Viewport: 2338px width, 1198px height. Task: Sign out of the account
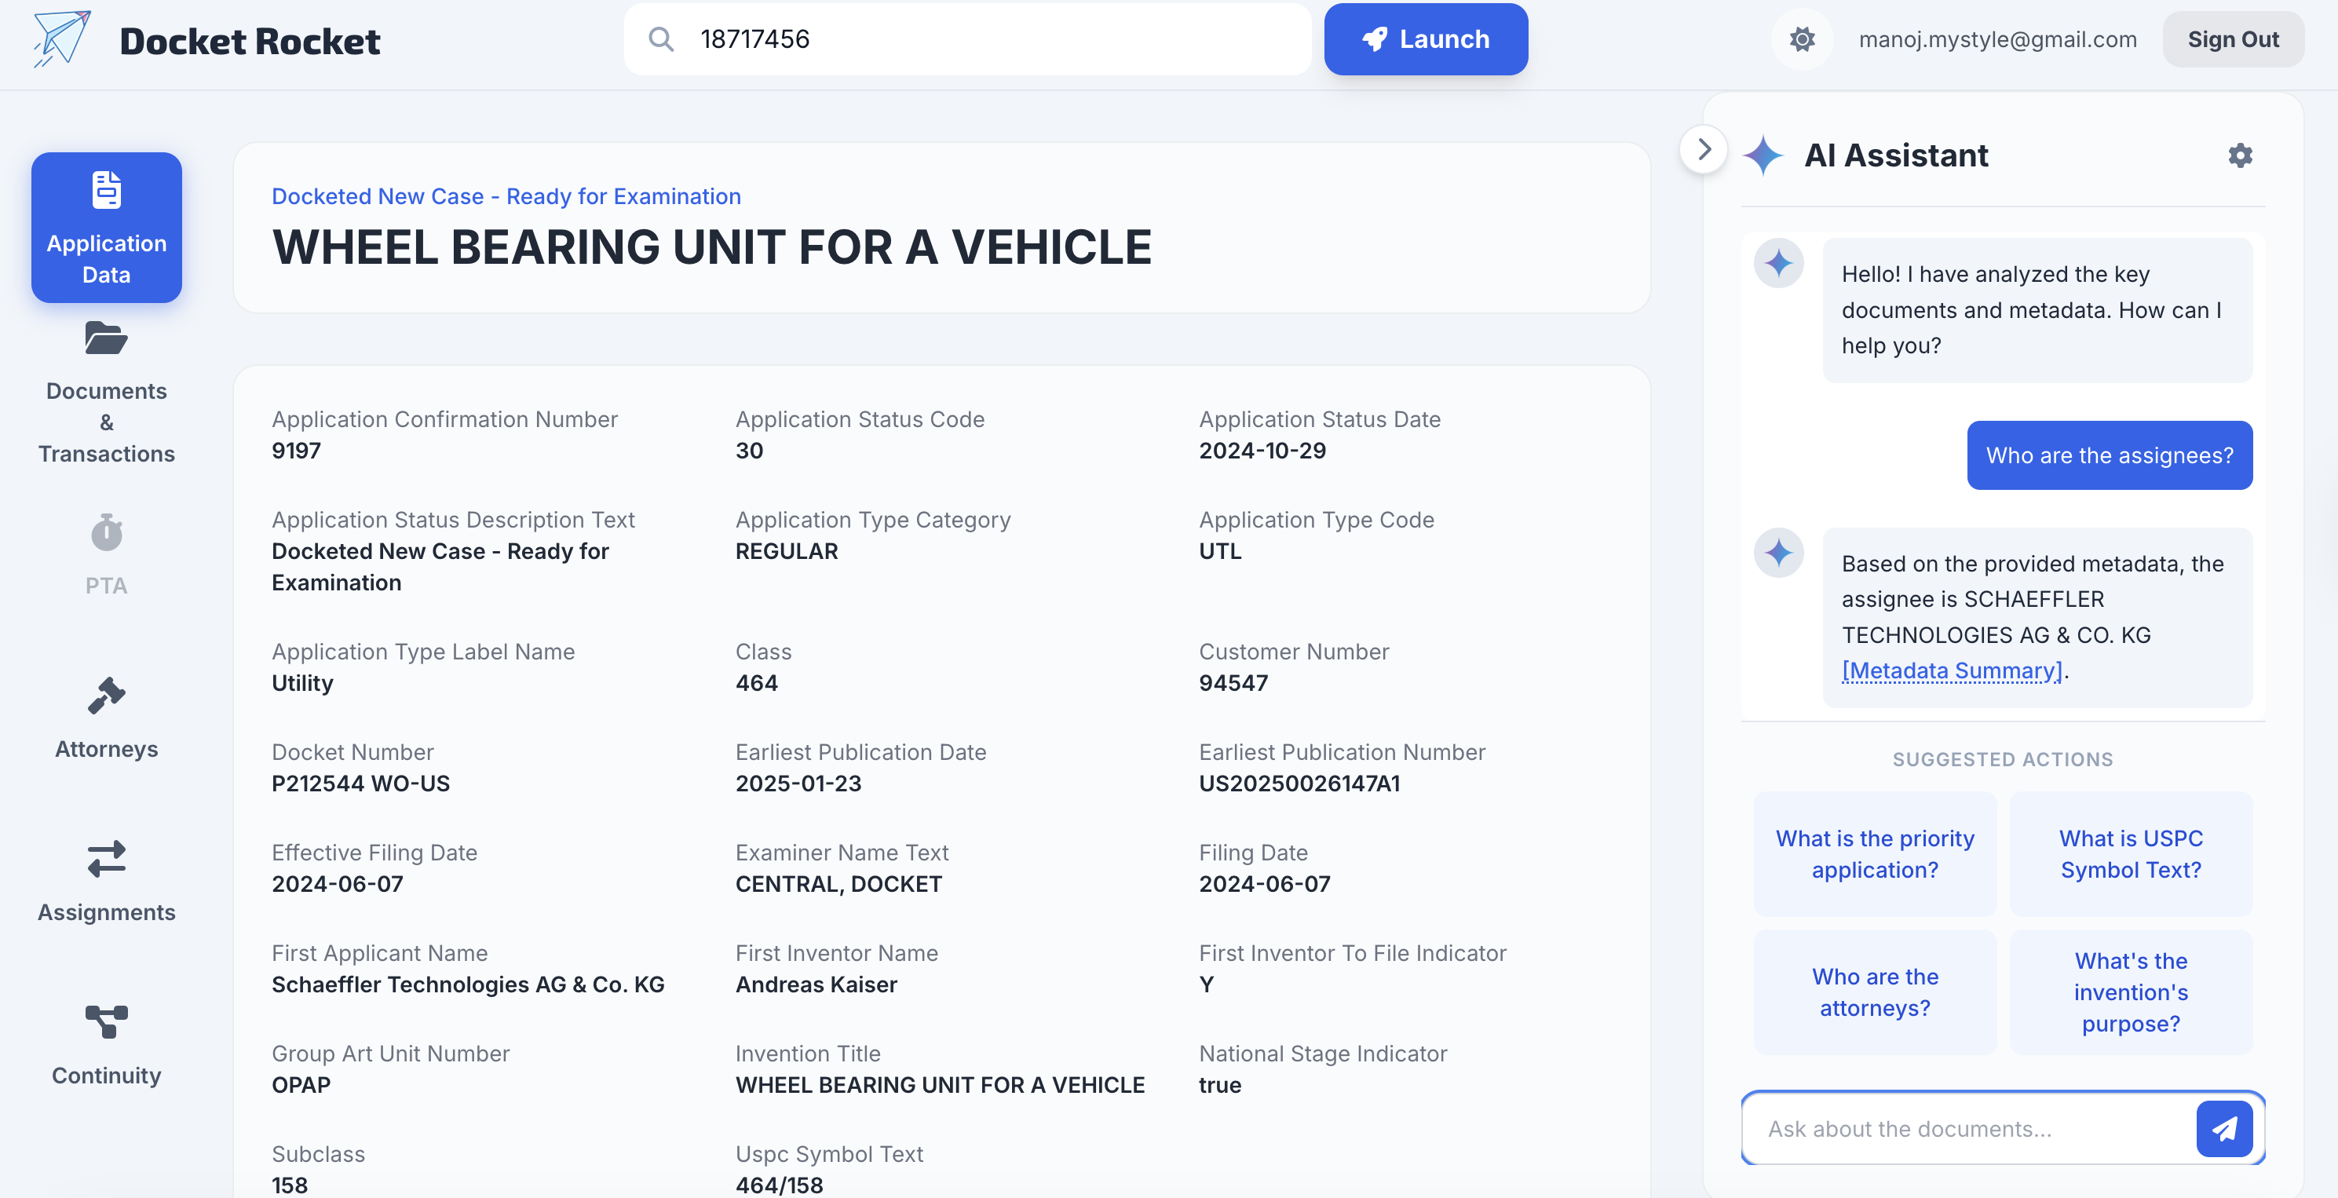pyautogui.click(x=2233, y=39)
